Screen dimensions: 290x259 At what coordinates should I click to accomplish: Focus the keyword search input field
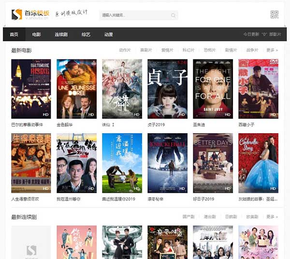(x=139, y=15)
